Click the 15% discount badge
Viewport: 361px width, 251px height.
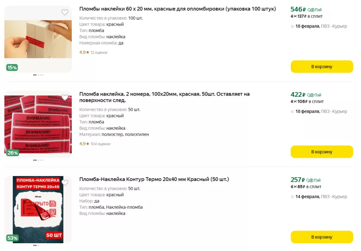tap(12, 67)
